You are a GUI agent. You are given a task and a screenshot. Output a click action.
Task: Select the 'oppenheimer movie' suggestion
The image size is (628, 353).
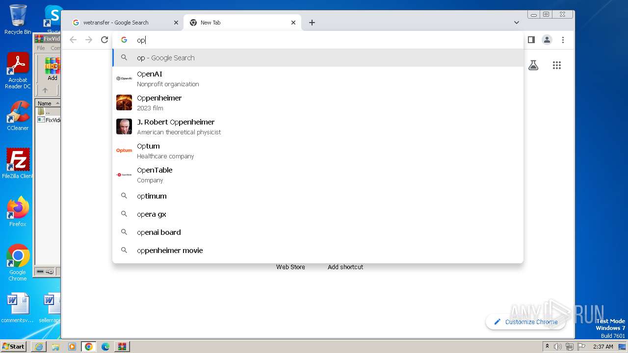[318, 251]
